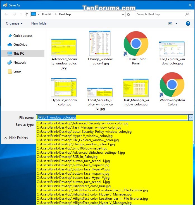
Task: Choose RGB_in_Paint.jpg path in list
Action: [114, 157]
